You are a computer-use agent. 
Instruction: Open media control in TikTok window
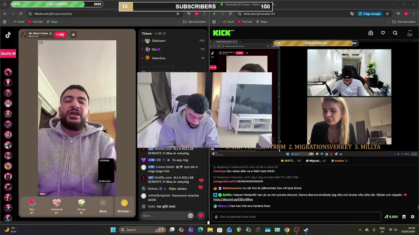[x=189, y=14]
